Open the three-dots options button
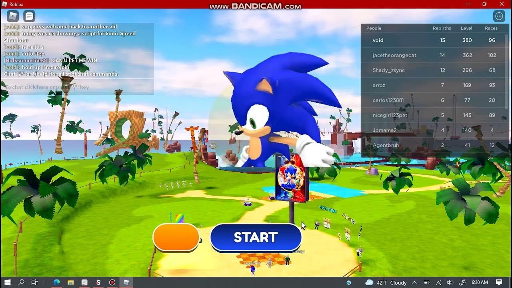This screenshot has width=512, height=288. coord(499,16)
